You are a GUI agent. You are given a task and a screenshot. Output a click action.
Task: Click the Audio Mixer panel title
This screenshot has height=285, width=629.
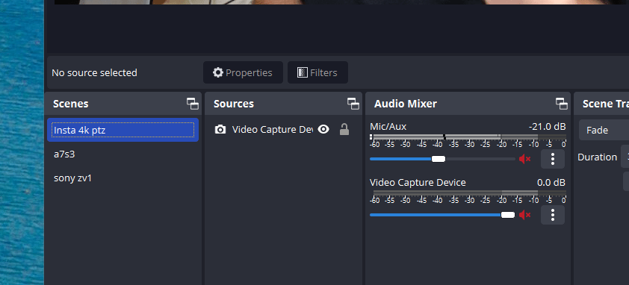click(x=406, y=104)
